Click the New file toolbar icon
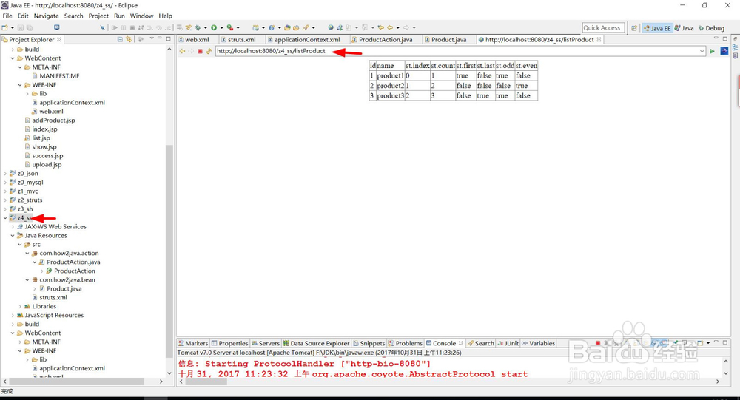The width and height of the screenshot is (740, 400). pos(4,28)
